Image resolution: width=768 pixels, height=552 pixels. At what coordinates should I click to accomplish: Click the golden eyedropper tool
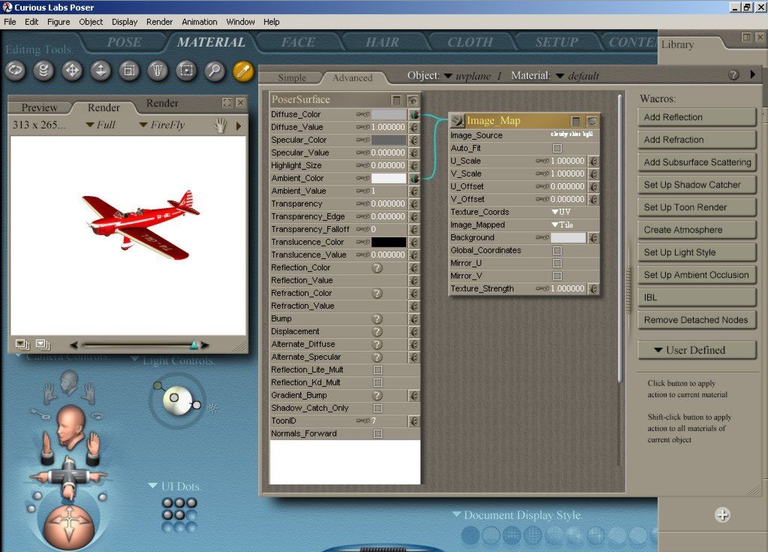242,71
